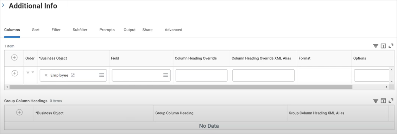Add a row via the plus icon beside Employee

(15, 73)
